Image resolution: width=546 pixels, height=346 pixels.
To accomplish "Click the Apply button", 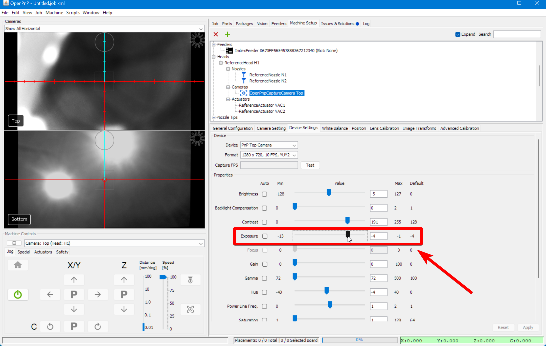I will coord(528,327).
